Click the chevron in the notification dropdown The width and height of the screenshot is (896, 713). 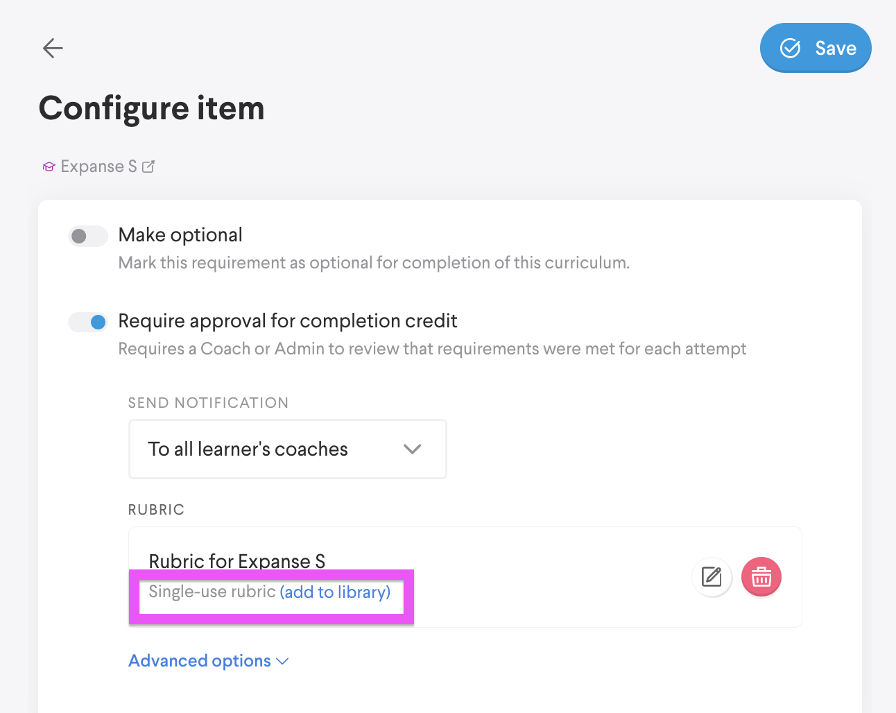412,449
